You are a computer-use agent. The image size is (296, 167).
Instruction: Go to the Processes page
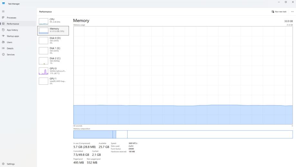point(12,18)
